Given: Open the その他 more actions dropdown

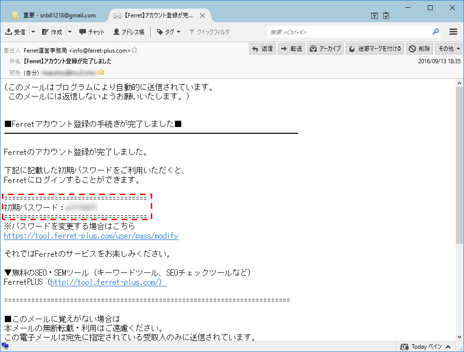Looking at the screenshot, I should click(x=449, y=49).
